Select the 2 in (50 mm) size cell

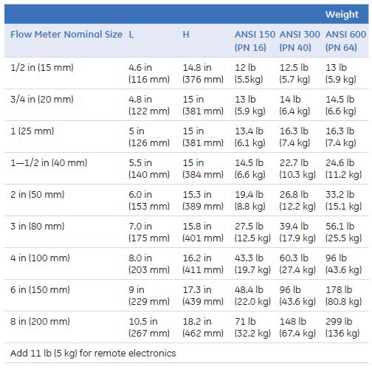point(38,194)
